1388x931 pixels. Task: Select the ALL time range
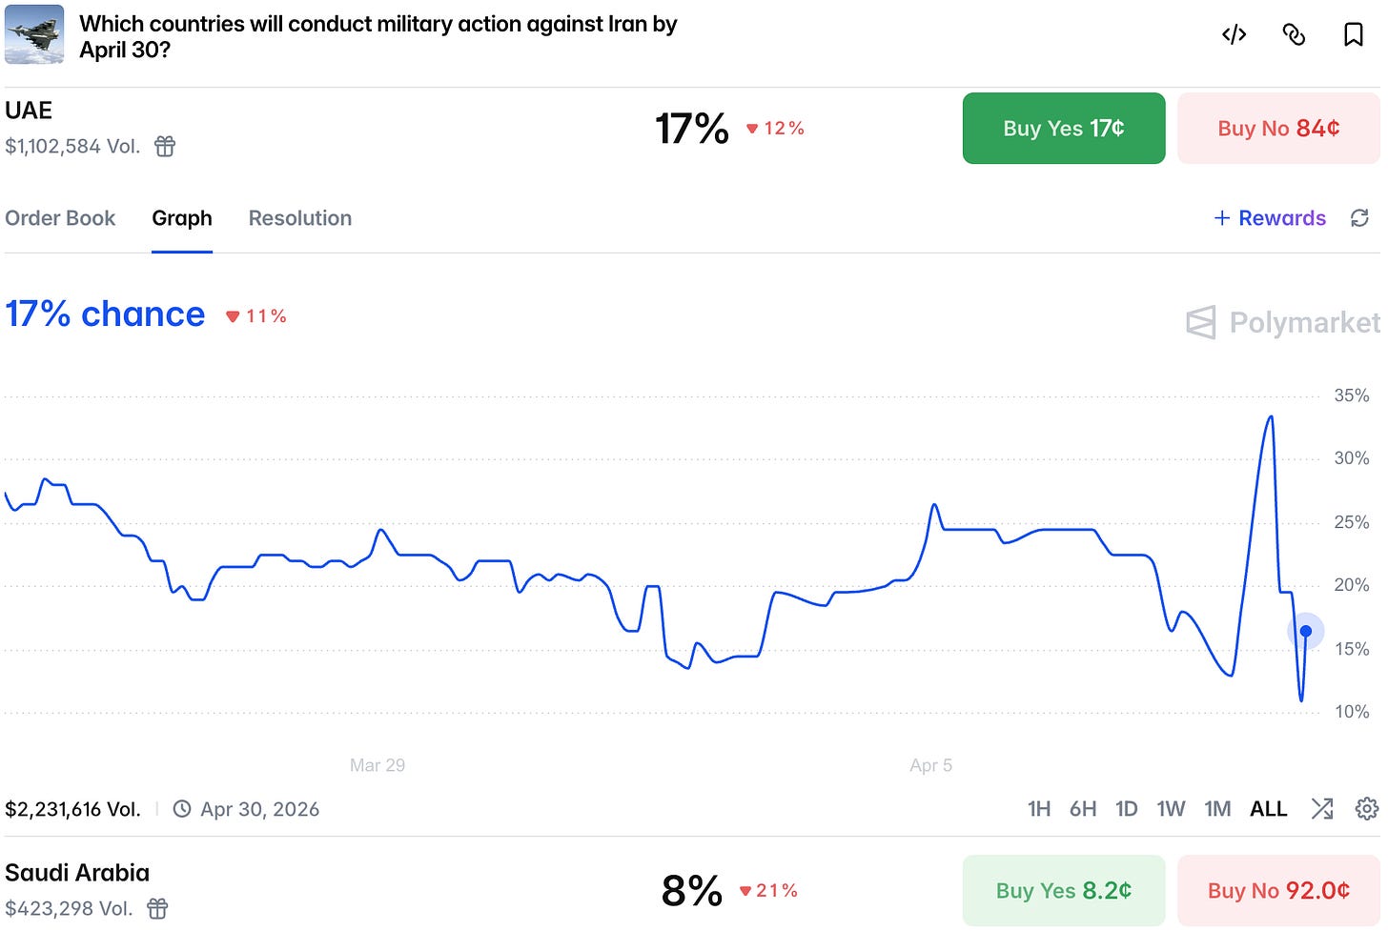pyautogui.click(x=1269, y=809)
